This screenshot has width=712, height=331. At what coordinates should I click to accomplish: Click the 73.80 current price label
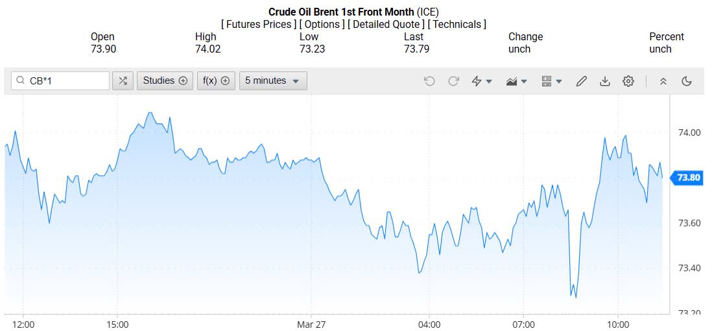[x=688, y=177]
